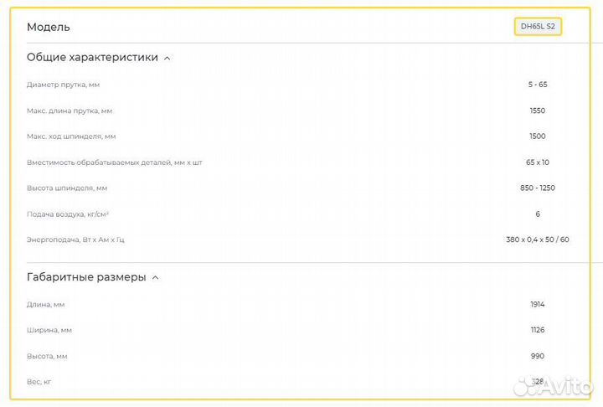The width and height of the screenshot is (603, 407).
Task: Click the Общие характеристики heading
Action: click(92, 57)
